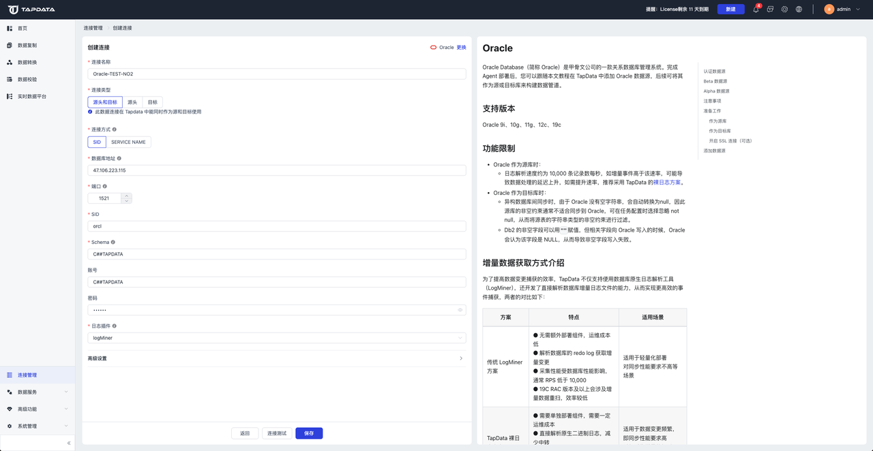Screen dimensions: 873x451
Task: Click the 账号 input field
Action: 277,282
